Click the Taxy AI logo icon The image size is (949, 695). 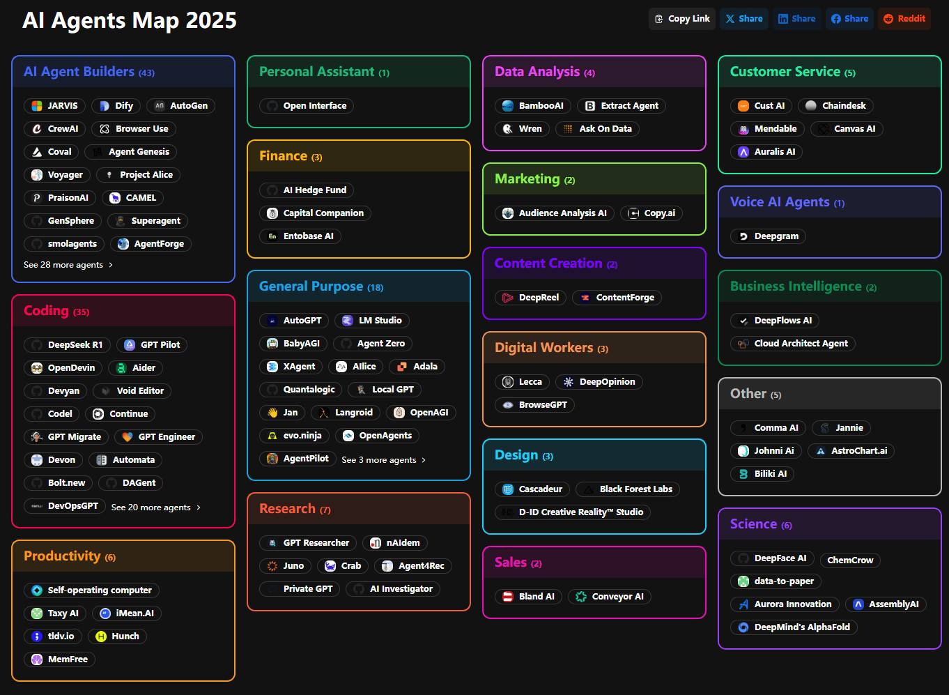pos(37,613)
